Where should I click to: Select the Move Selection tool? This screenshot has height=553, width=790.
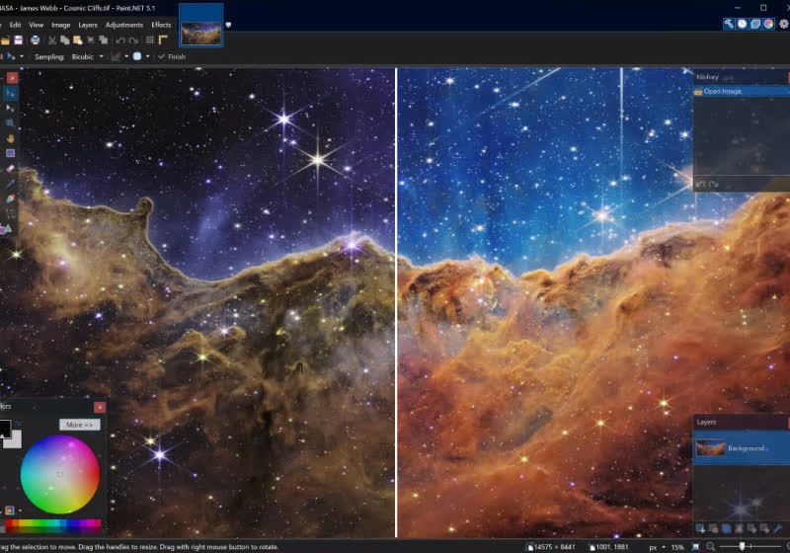point(10,108)
